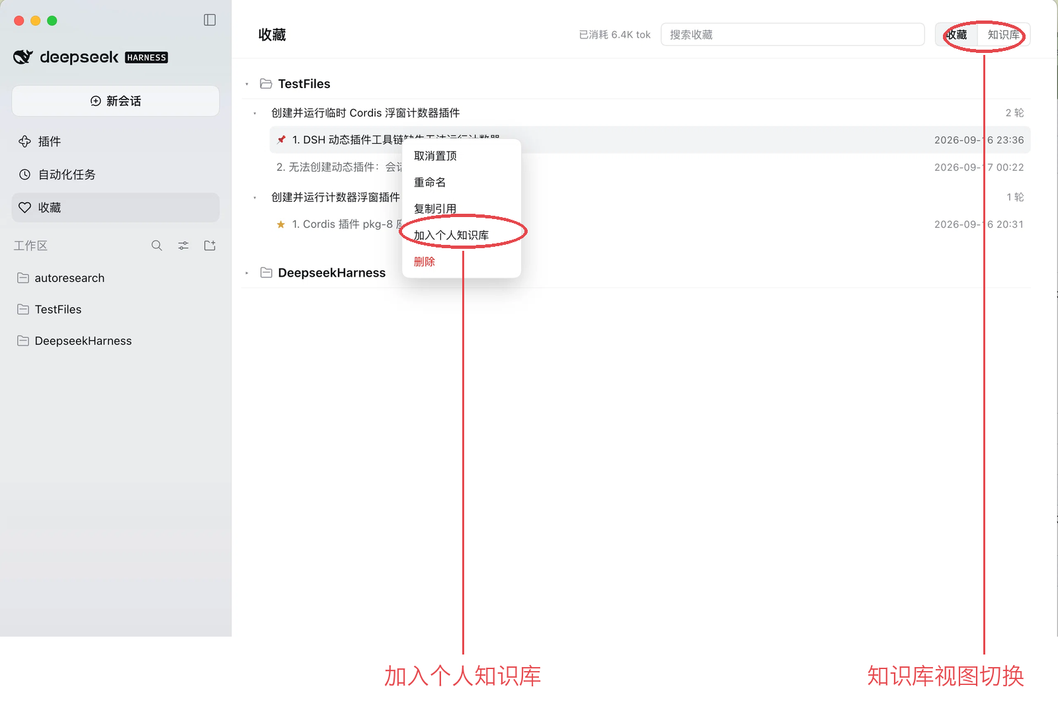
Task: Click the 已消耗 6.4K tok usage label
Action: (615, 34)
